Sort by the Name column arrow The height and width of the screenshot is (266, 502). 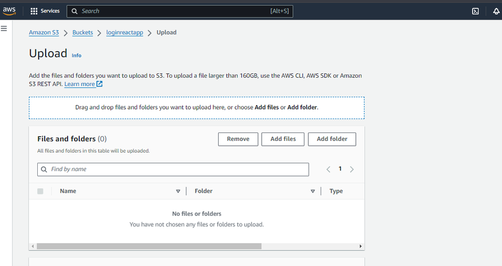(178, 191)
